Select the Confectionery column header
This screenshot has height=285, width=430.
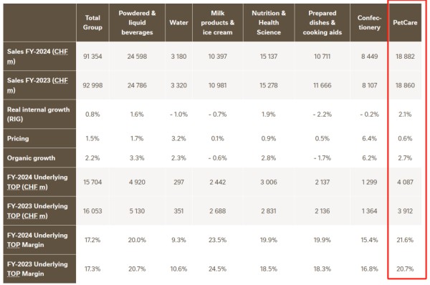pyautogui.click(x=369, y=23)
